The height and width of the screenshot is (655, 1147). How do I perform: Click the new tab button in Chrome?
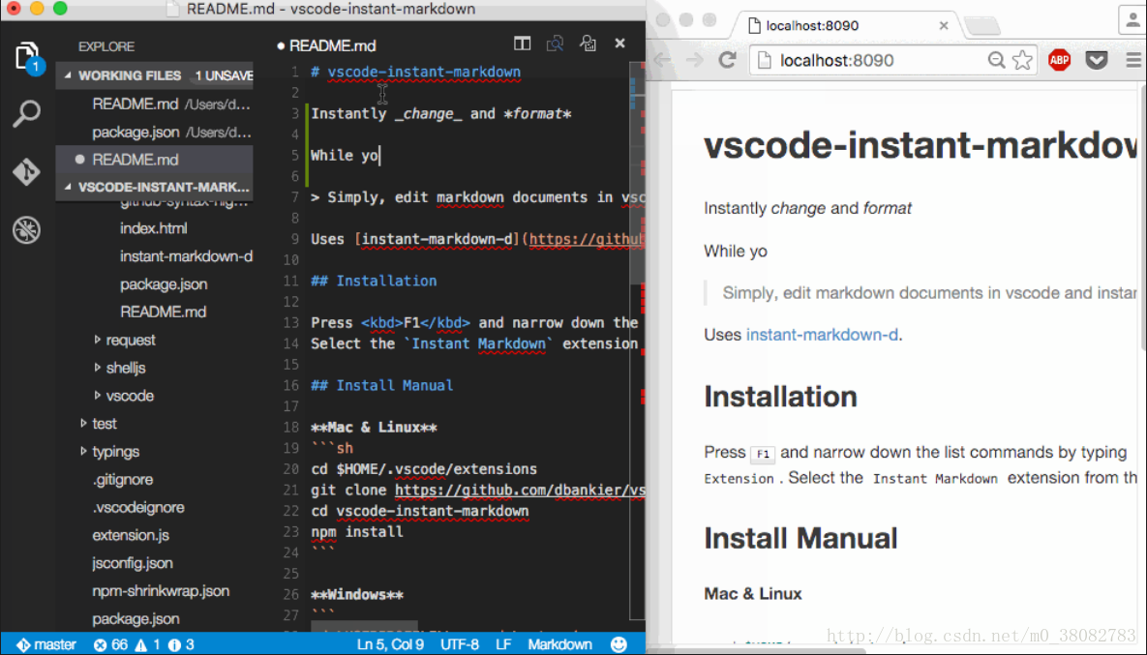pyautogui.click(x=983, y=26)
